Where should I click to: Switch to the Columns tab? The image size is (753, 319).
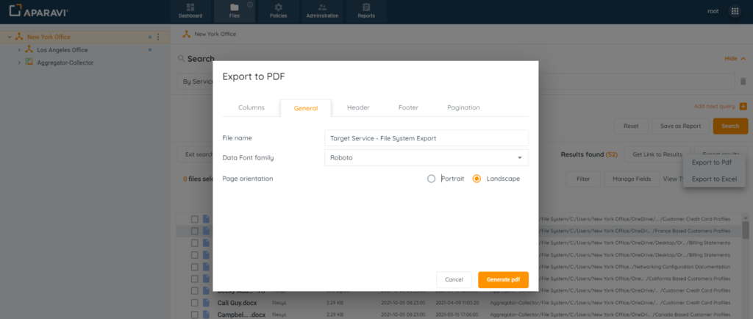pyautogui.click(x=251, y=107)
